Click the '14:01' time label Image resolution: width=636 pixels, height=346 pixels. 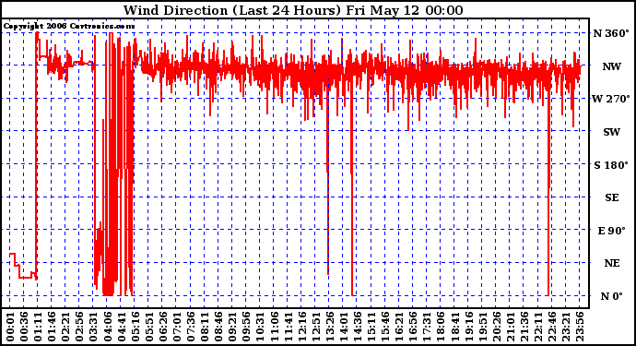click(x=344, y=328)
